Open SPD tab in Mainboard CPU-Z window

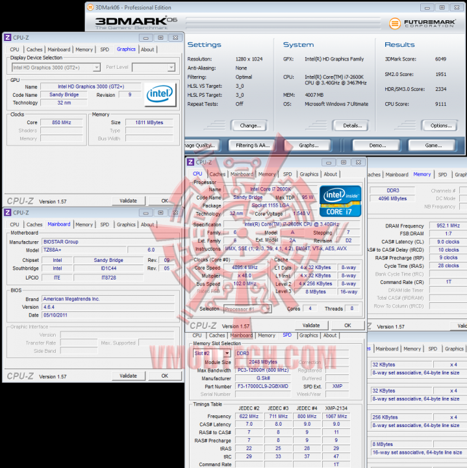click(x=105, y=224)
